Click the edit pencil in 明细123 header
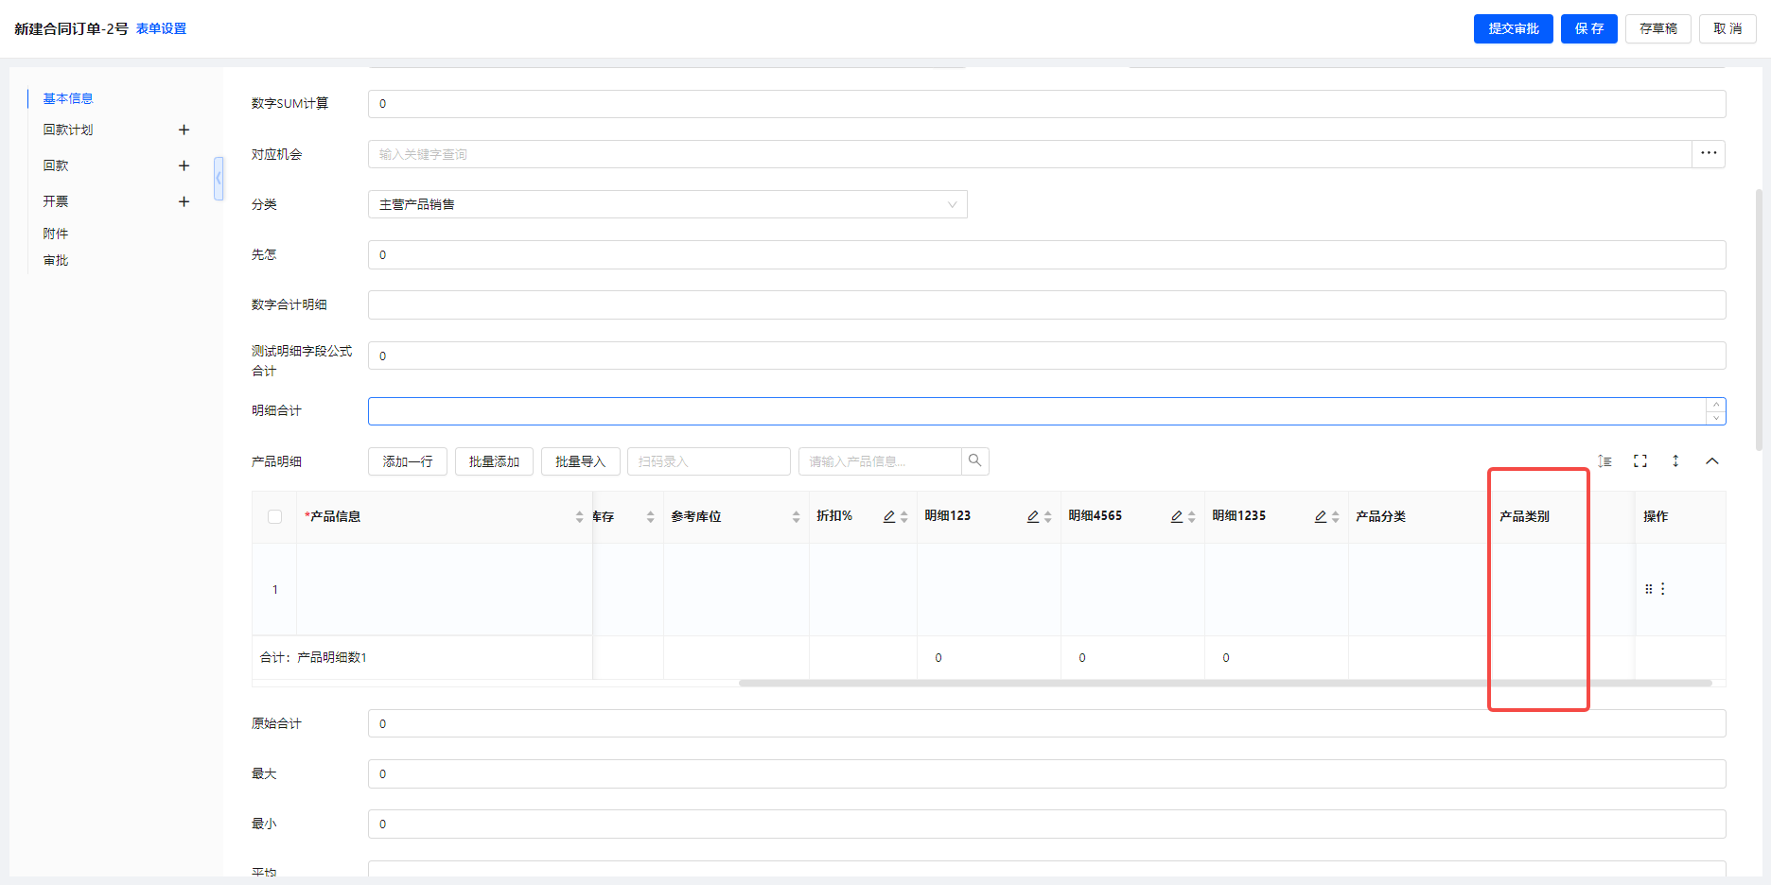 [x=1033, y=516]
